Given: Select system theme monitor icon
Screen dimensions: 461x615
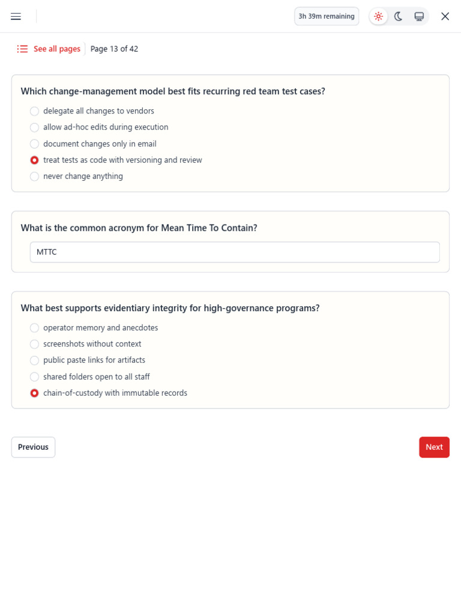Looking at the screenshot, I should coord(419,16).
